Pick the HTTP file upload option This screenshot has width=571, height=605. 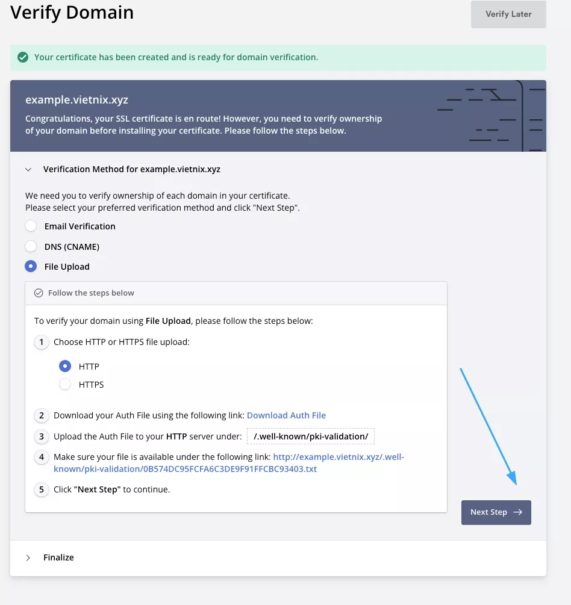tap(65, 366)
